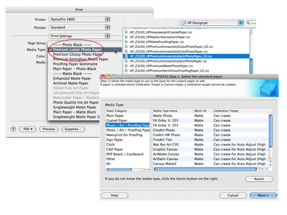Select Photo Quality Ink Jet Paper
287x215 pixels.
pos(76,103)
